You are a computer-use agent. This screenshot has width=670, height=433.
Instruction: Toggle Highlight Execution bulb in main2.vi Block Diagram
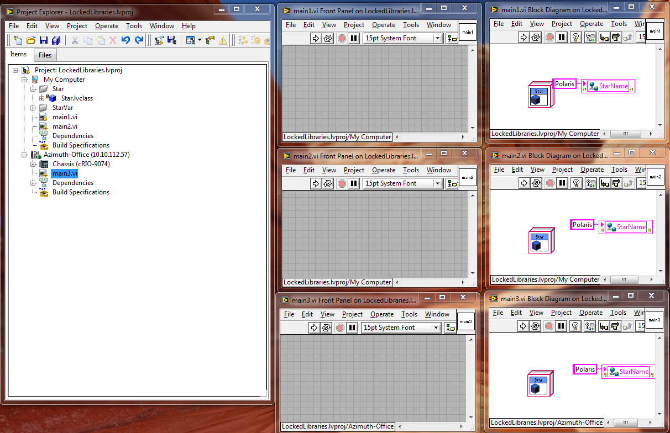[x=575, y=183]
